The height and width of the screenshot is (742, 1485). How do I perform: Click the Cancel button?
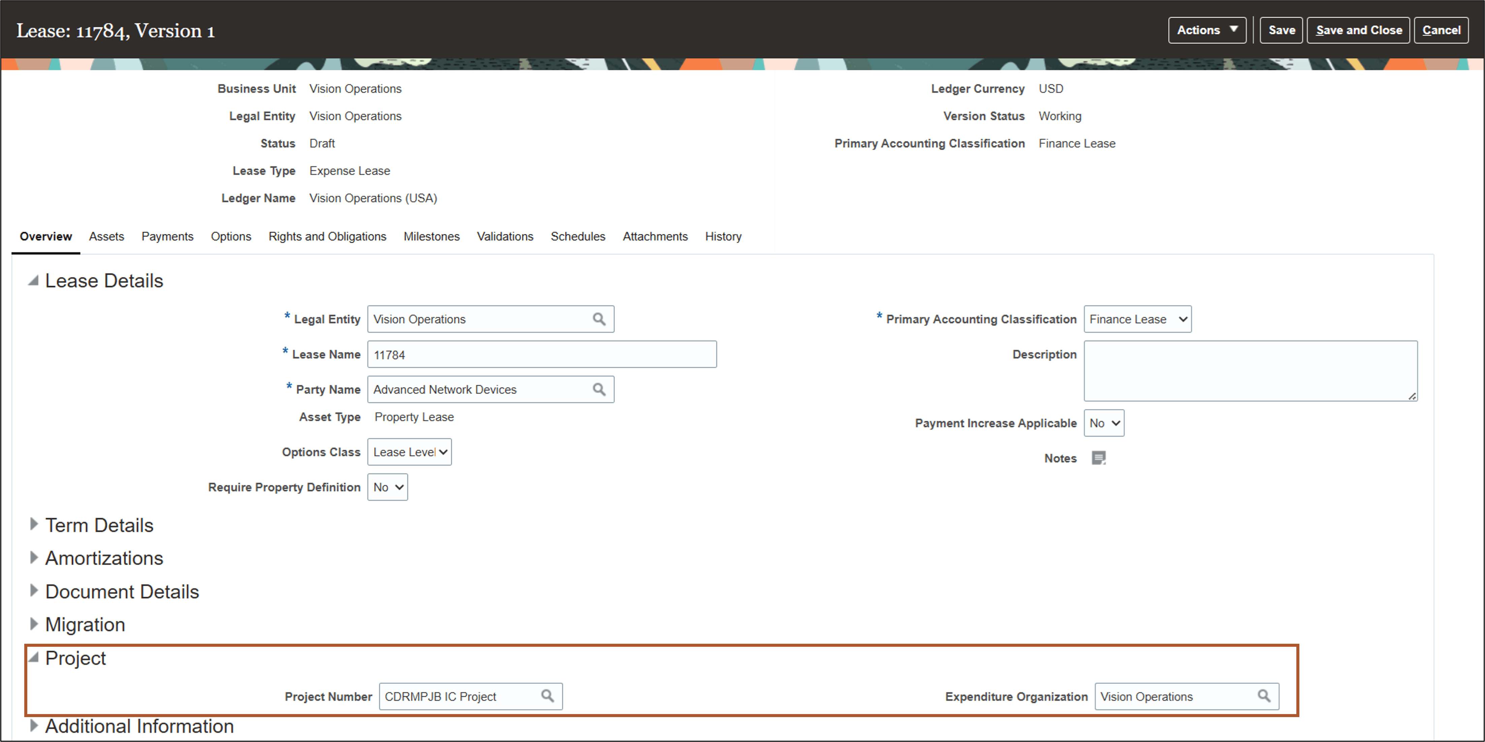[x=1441, y=30]
